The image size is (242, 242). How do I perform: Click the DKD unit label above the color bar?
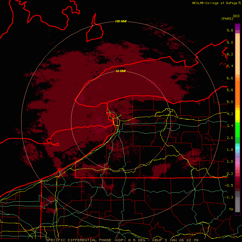236,16
